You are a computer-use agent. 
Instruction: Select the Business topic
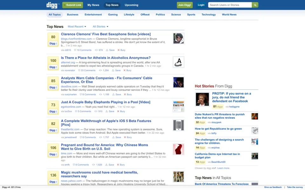tap(72, 15)
